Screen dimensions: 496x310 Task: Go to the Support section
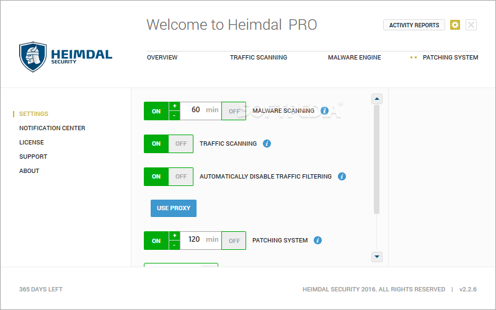(33, 157)
